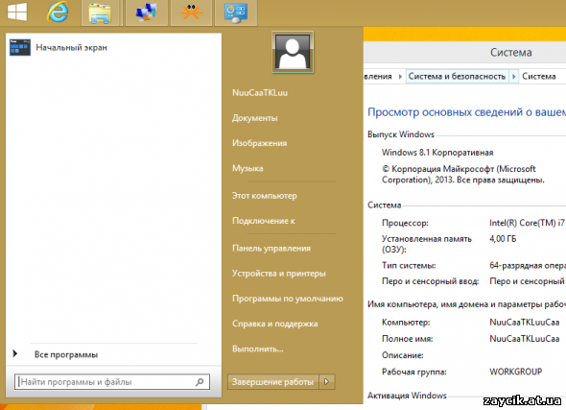Open Программы по умолчанию
Viewport: 566px width, 410px height.
288,299
